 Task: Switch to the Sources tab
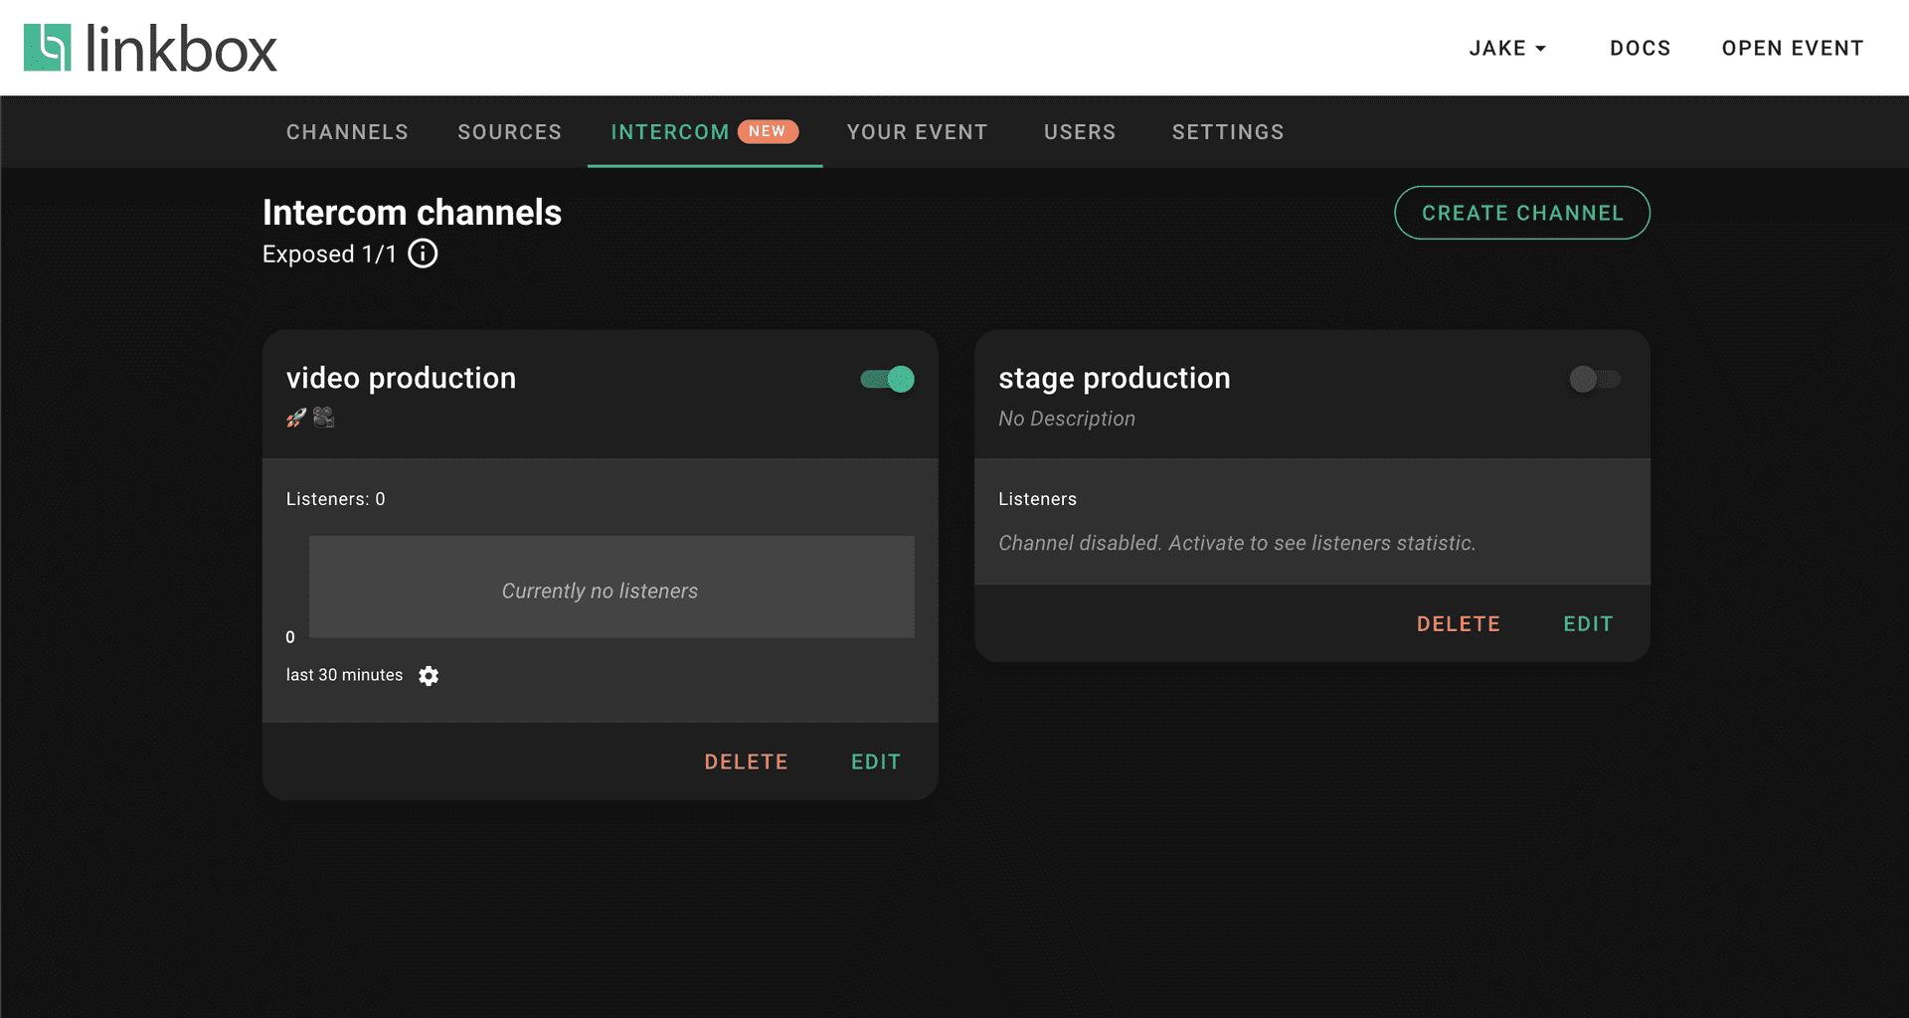coord(509,132)
